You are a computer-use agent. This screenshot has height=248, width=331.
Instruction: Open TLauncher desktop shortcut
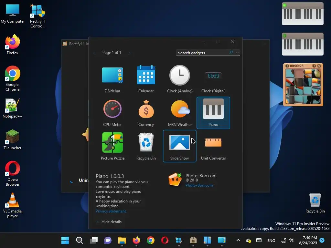coord(13,139)
